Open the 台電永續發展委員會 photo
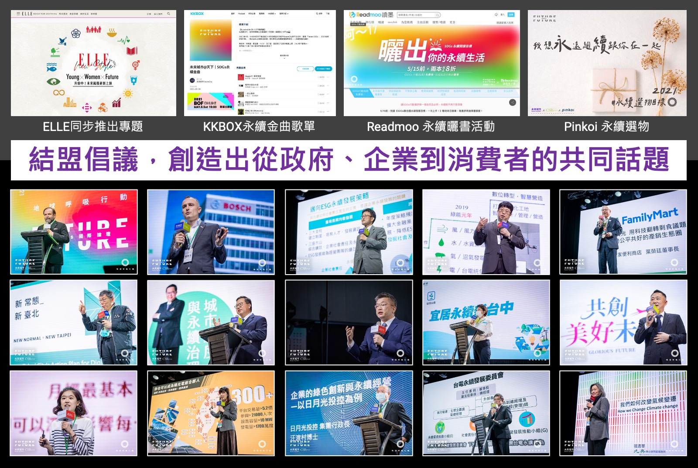Image resolution: width=698 pixels, height=468 pixels. coord(486,413)
